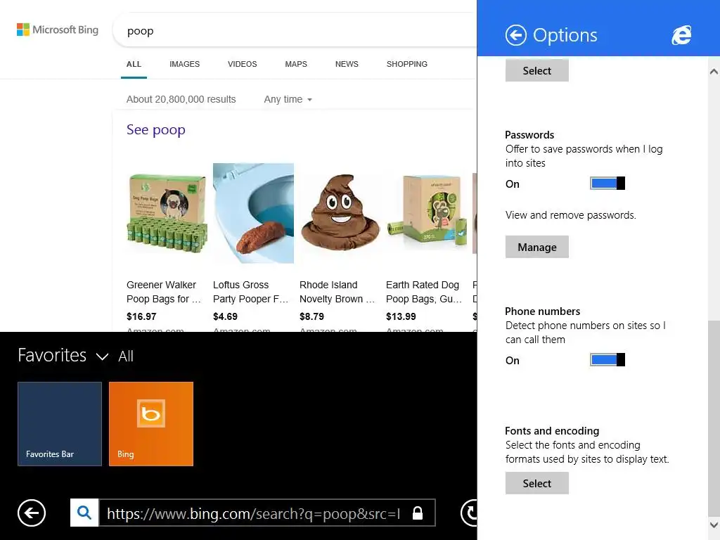Click the Fonts and encoding heading
The image size is (720, 540).
pyautogui.click(x=552, y=431)
